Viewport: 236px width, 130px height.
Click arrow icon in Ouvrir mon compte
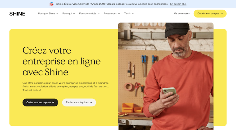pos(221,14)
